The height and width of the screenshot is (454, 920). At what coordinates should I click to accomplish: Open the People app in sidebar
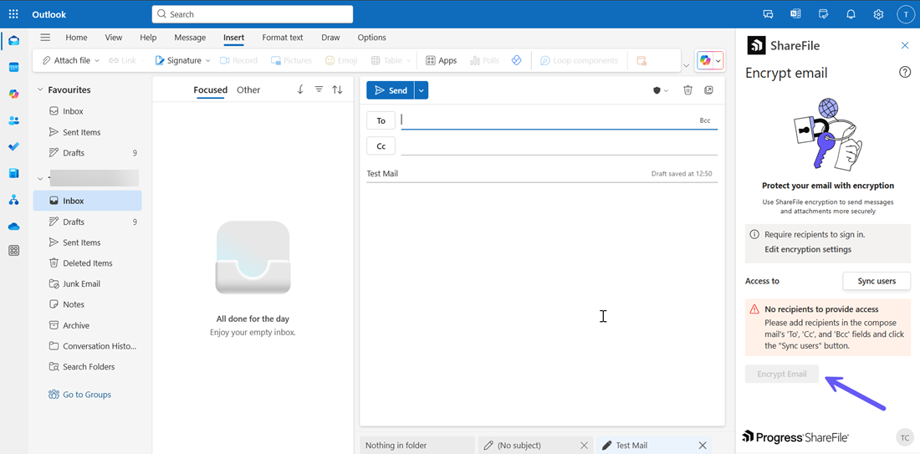tap(13, 120)
